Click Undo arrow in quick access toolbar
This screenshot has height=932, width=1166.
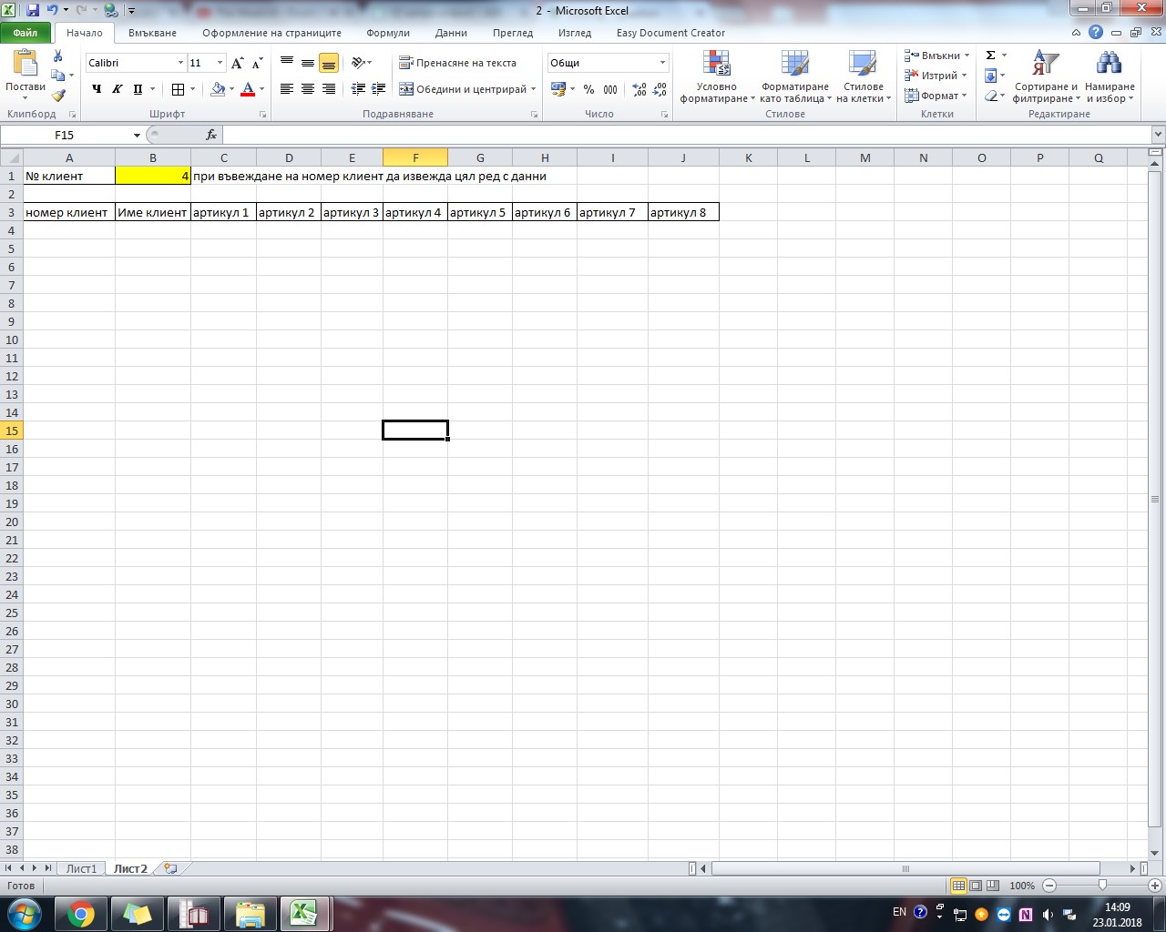click(53, 11)
